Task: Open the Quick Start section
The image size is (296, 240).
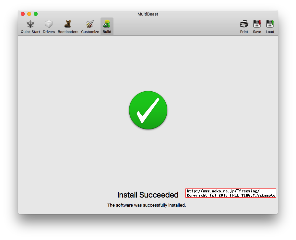Action: [30, 27]
